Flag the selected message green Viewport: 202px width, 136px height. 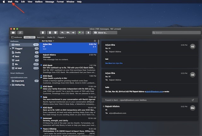80,33
